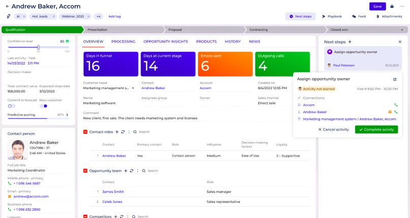Open Contact roles more options menu
The image size is (410, 218).
tap(129, 132)
